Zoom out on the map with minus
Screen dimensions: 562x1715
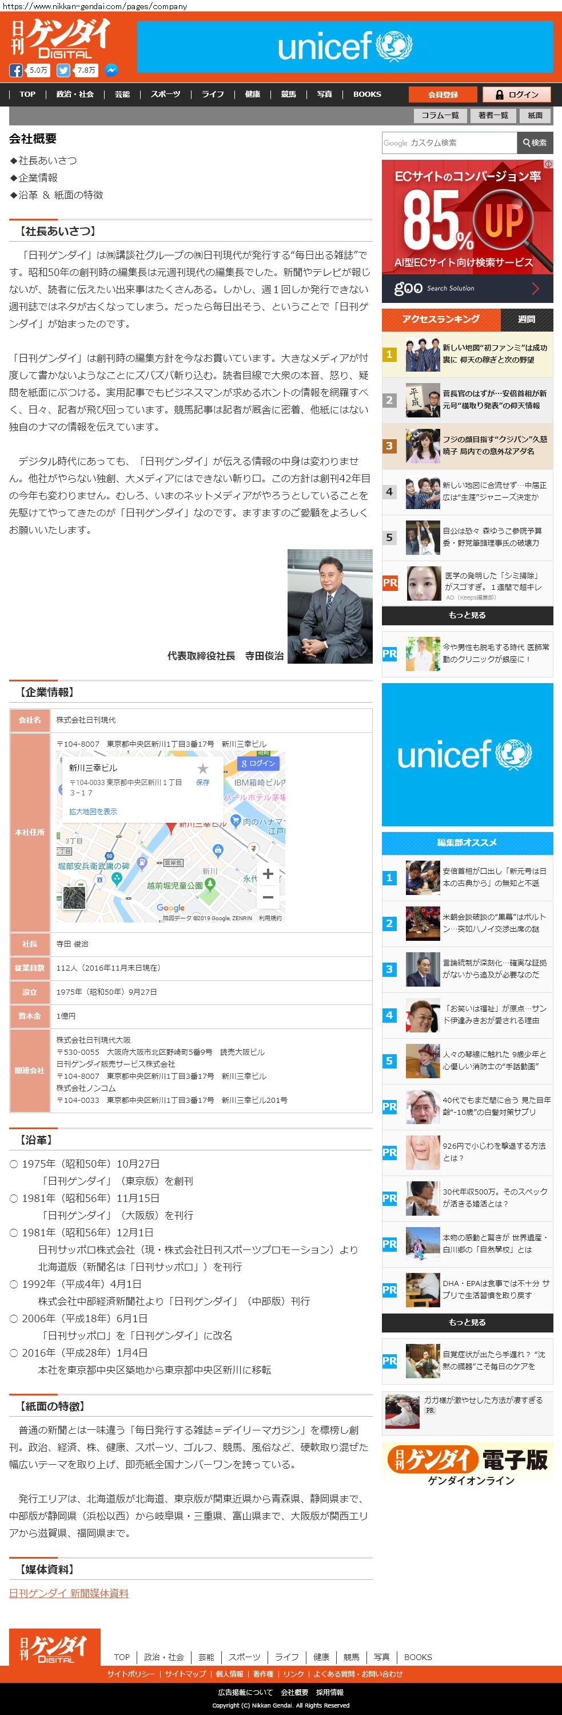tap(268, 897)
